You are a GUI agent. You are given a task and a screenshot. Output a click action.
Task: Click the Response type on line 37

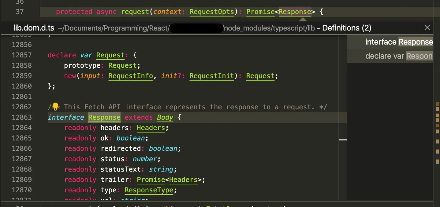point(295,12)
